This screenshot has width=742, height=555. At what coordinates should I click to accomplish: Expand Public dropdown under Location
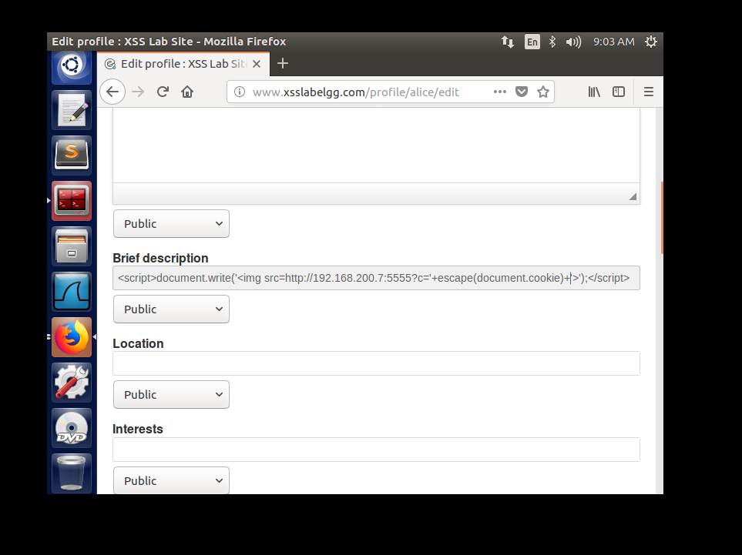click(171, 395)
